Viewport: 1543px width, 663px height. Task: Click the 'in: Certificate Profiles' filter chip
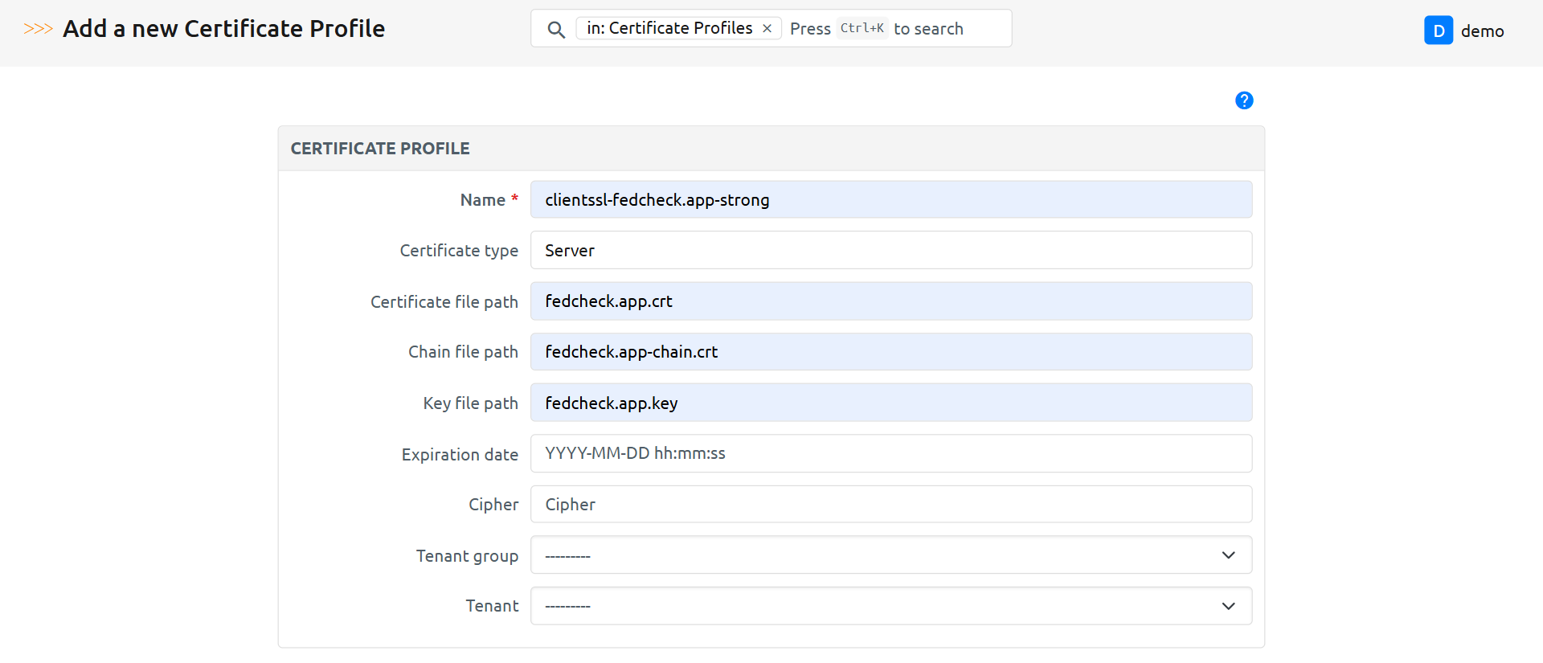[669, 29]
